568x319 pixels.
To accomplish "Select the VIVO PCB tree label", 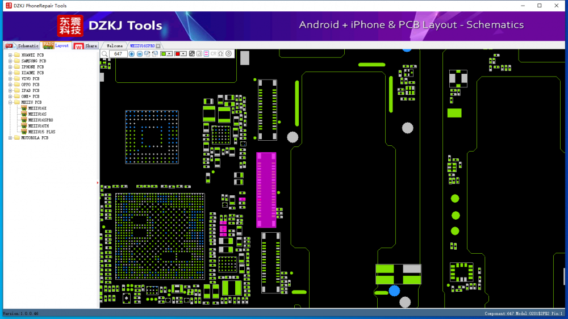I will 31,78.
